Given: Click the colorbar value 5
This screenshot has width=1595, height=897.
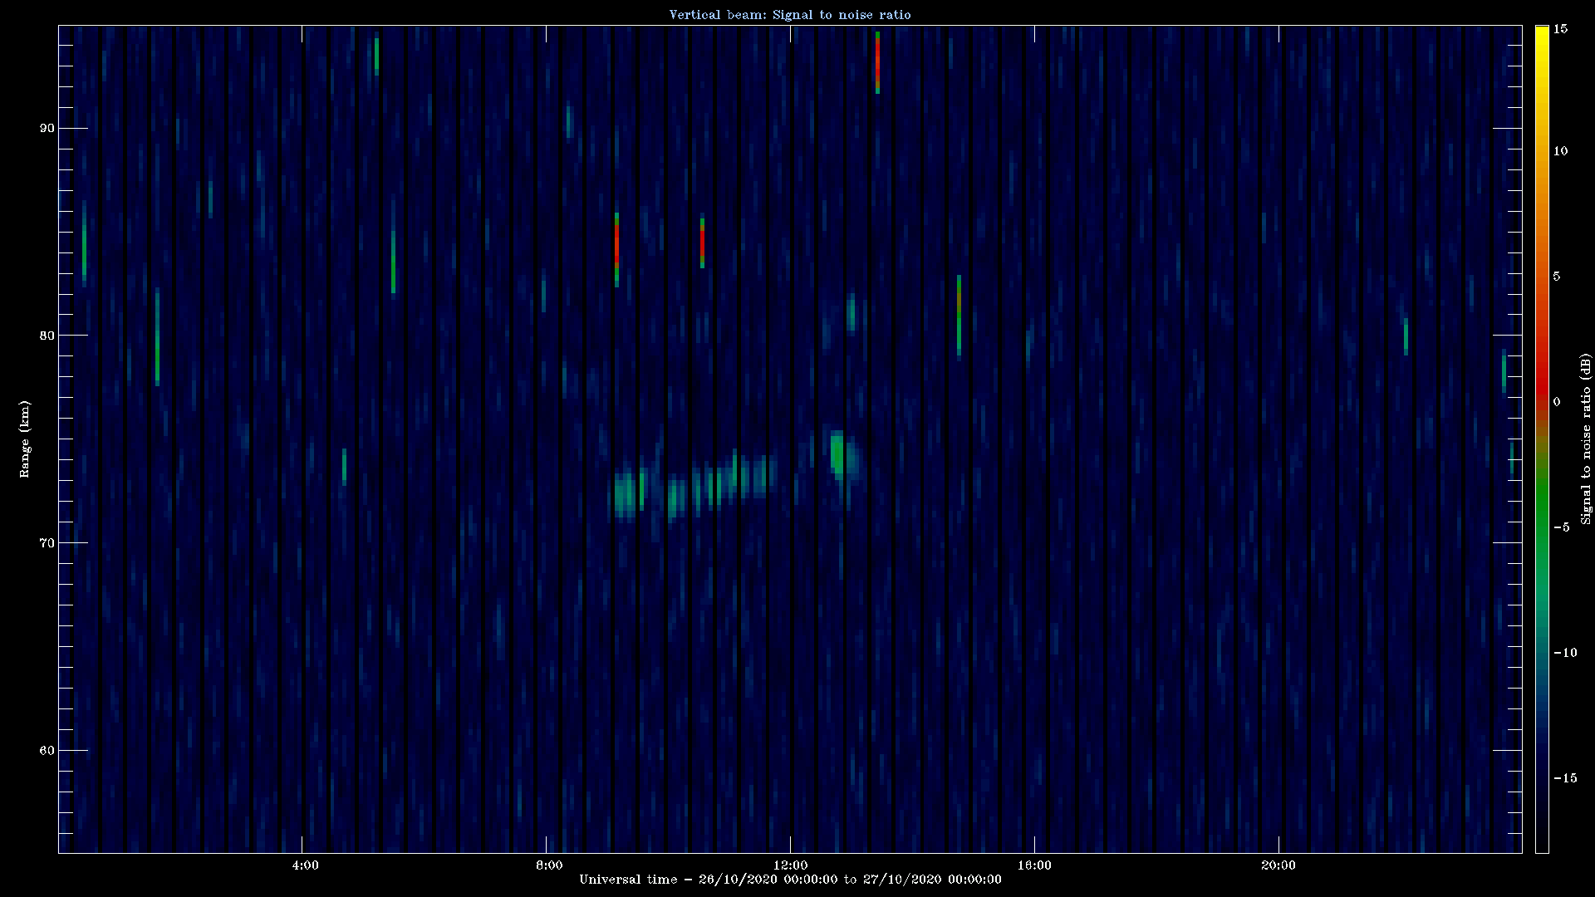Looking at the screenshot, I should click(1557, 276).
